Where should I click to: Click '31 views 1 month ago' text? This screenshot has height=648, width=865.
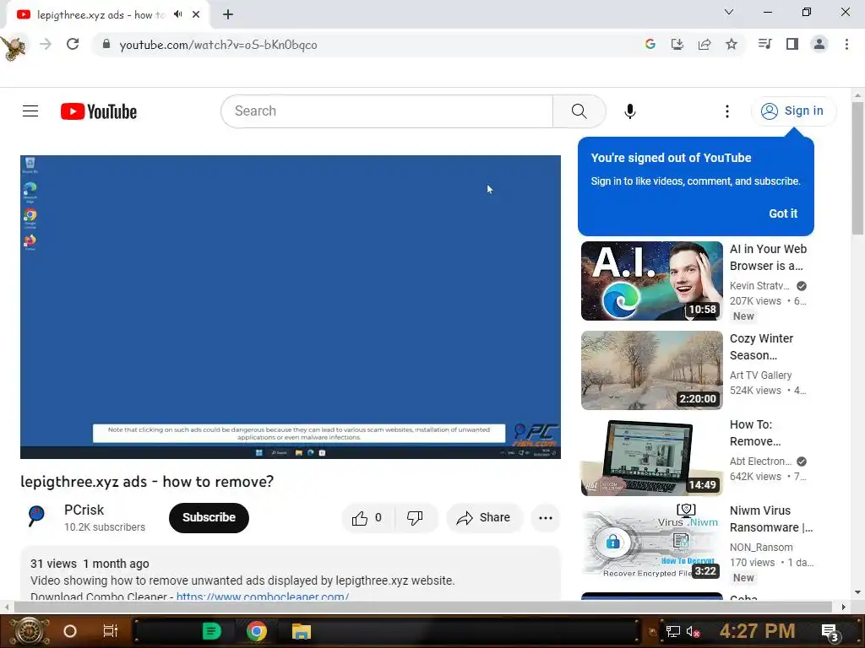pos(90,564)
